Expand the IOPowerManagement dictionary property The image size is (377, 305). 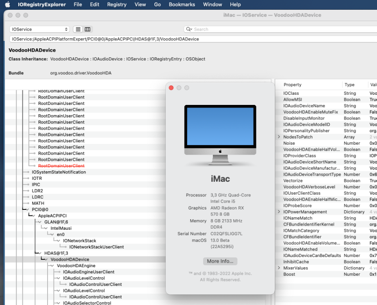[x=279, y=212]
